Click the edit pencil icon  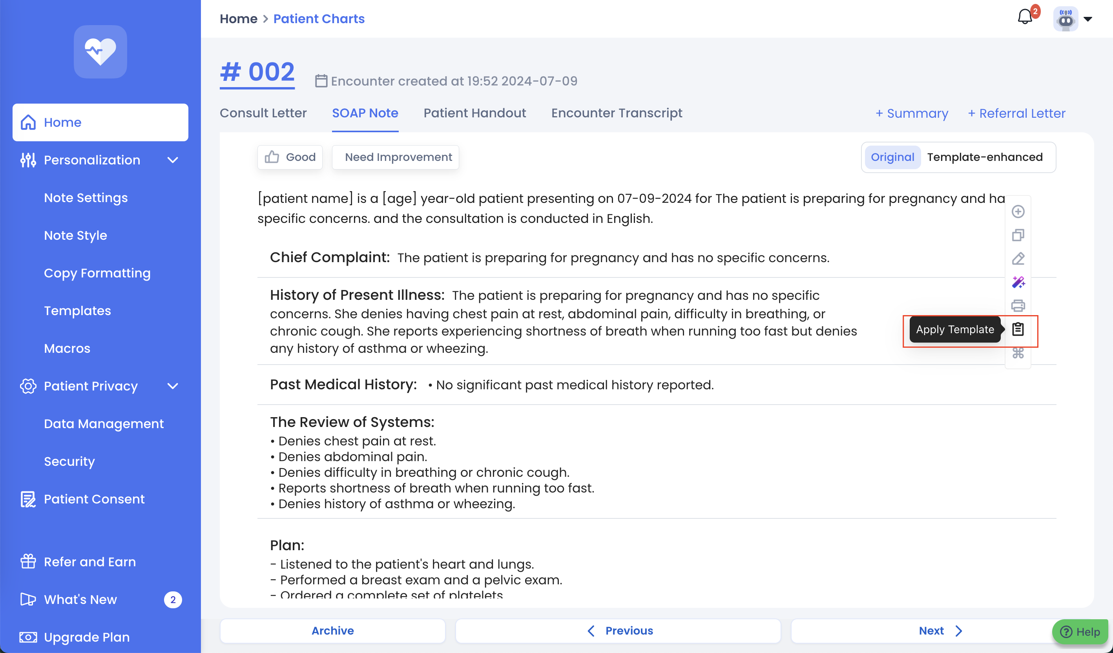pos(1018,259)
